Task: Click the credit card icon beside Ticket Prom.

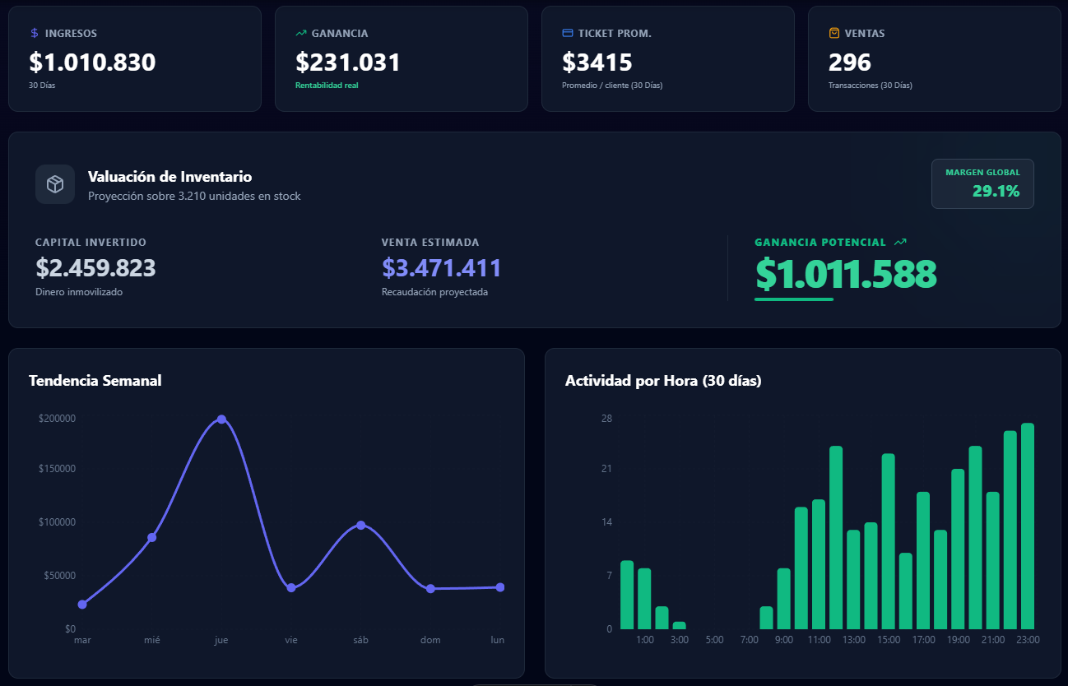Action: click(x=567, y=34)
